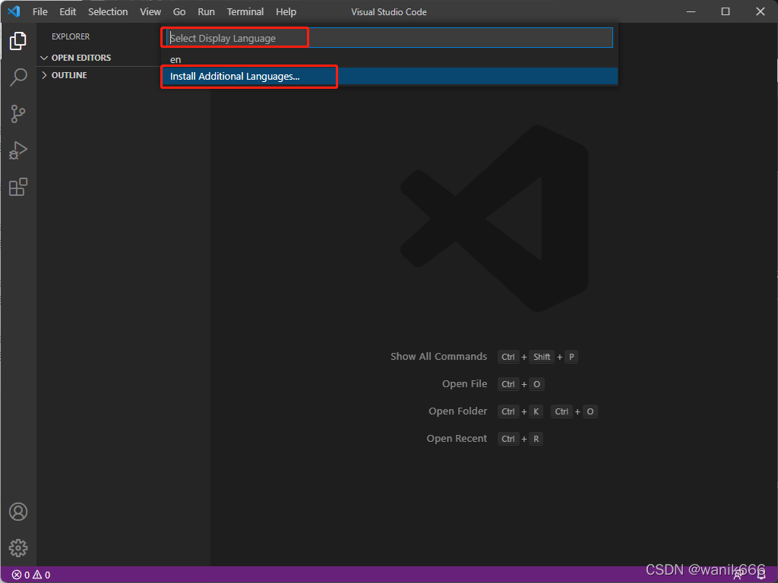Open the Terminal menu
This screenshot has height=583, width=778.
245,11
